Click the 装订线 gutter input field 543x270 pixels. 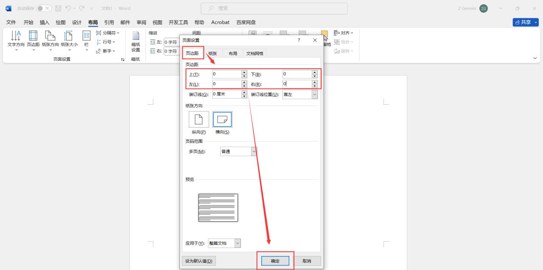(227, 94)
